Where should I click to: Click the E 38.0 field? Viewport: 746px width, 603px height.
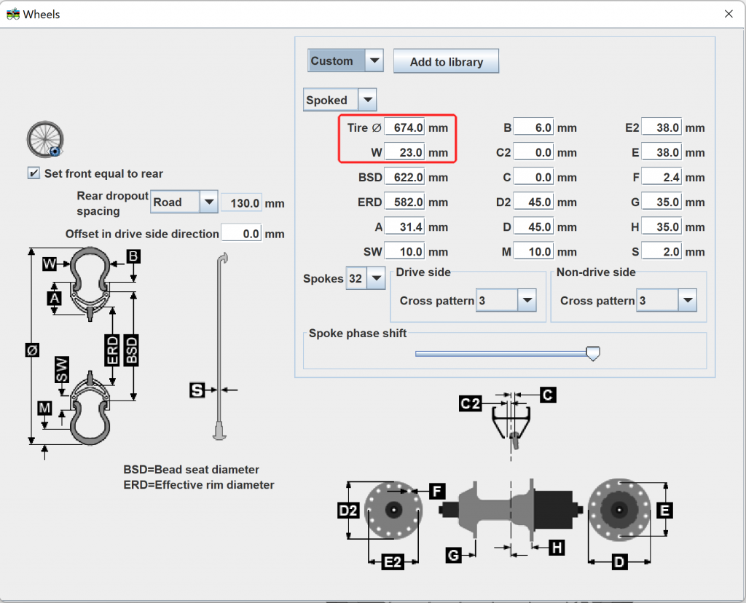661,152
